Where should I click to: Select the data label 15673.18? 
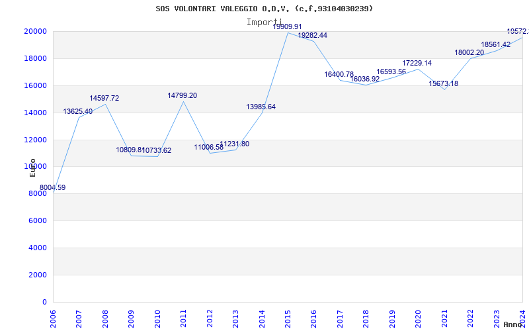click(x=444, y=83)
